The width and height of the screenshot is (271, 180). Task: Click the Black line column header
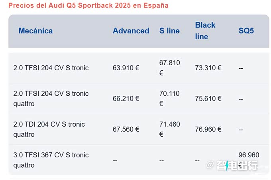click(205, 31)
